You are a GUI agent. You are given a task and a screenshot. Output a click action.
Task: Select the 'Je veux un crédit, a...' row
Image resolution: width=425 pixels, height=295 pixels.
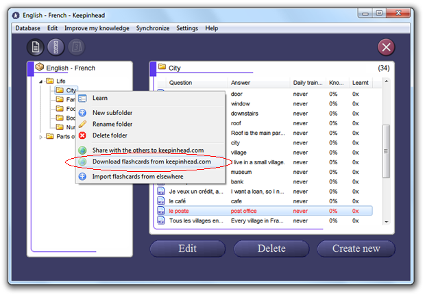265,192
